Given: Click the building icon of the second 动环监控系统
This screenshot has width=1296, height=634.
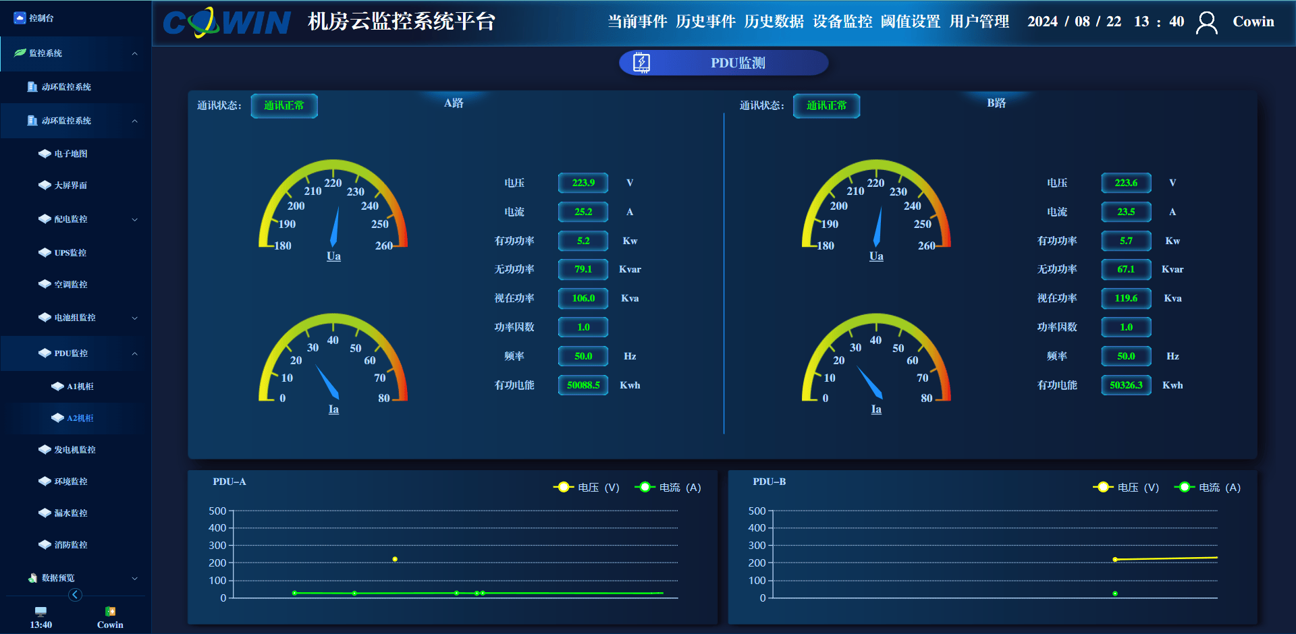Looking at the screenshot, I should (32, 120).
